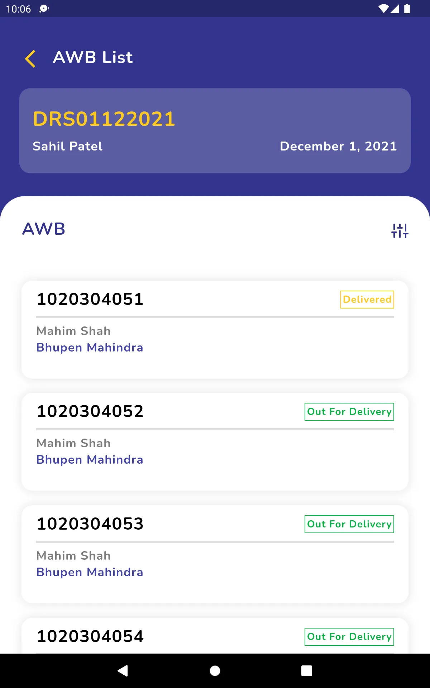Open AWB 1020304052 card
Image resolution: width=430 pixels, height=688 pixels.
[215, 441]
